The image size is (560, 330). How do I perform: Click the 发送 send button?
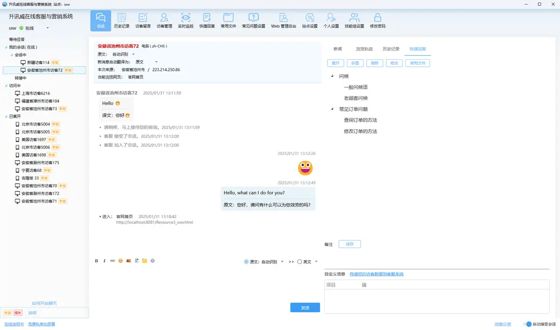click(305, 308)
